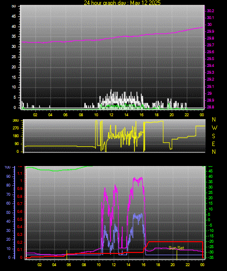
Task: Pick the 0.2 red axis label
Action: [20, 242]
